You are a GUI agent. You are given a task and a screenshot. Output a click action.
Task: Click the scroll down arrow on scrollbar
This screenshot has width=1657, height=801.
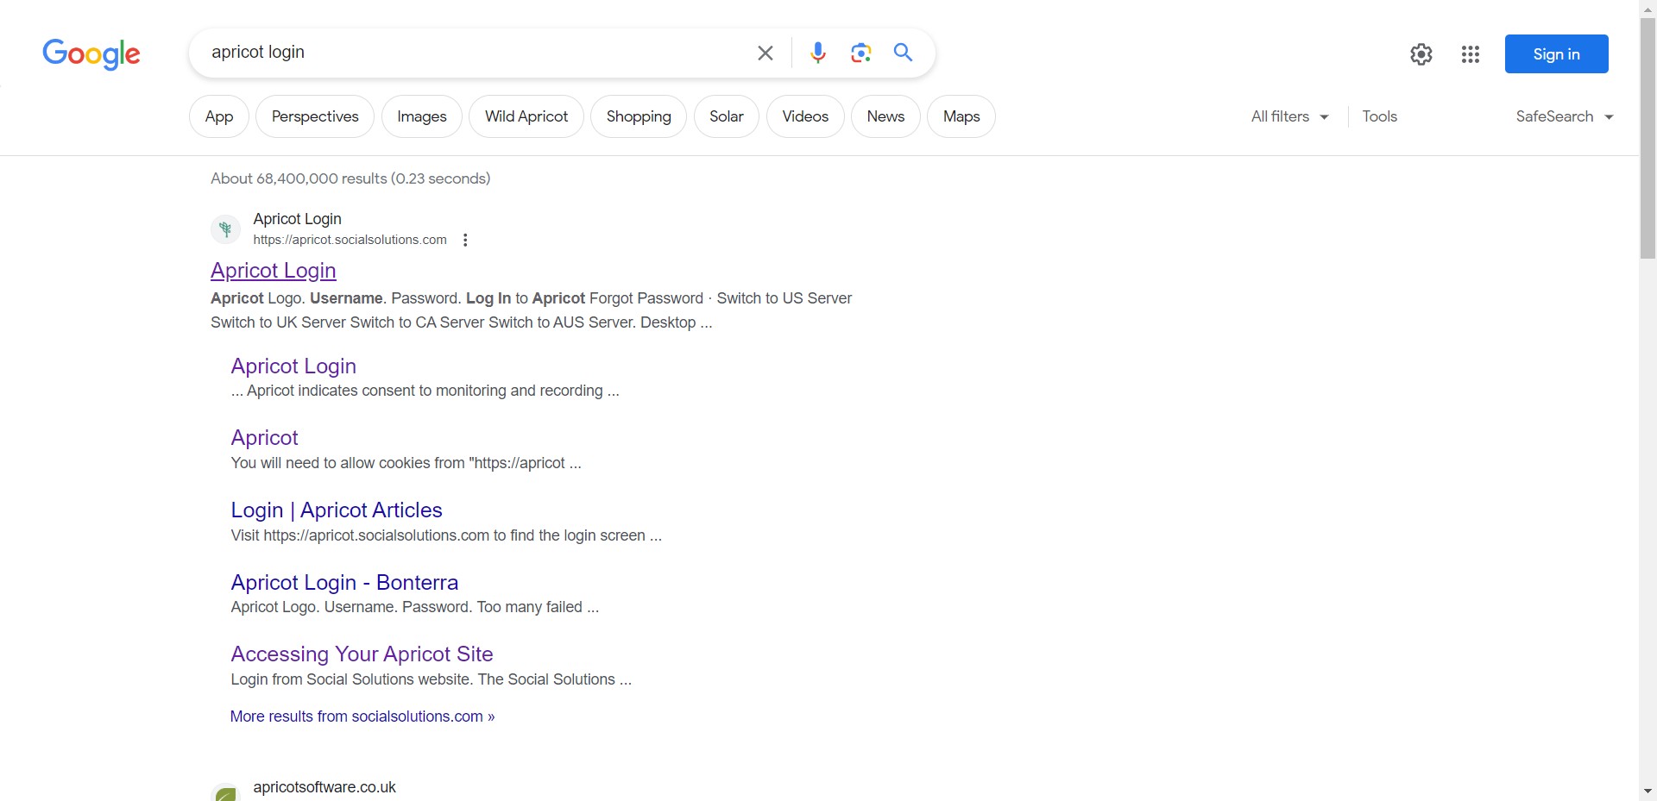pos(1648,791)
